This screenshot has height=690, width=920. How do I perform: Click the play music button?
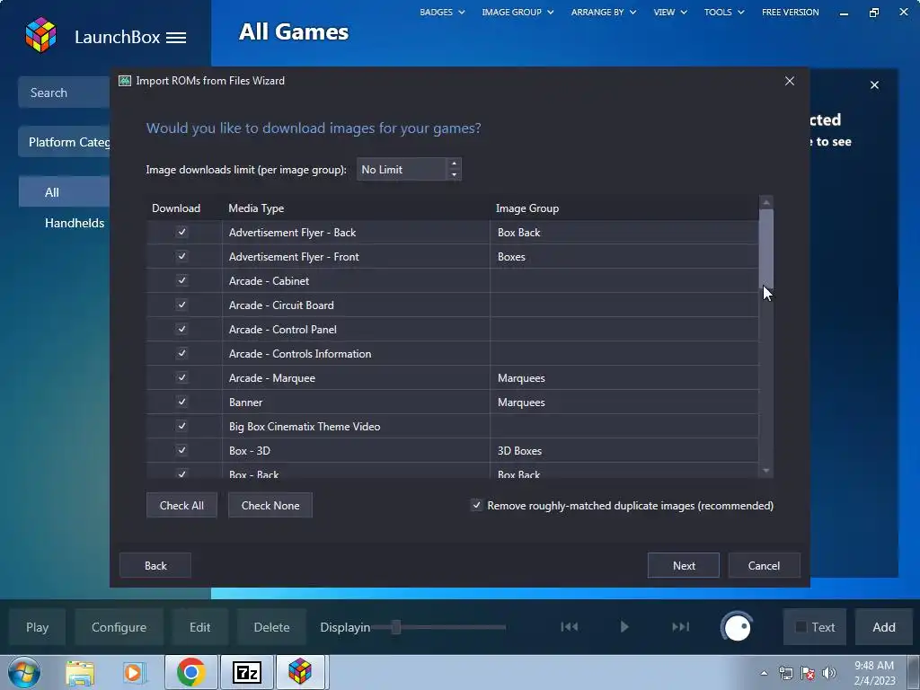pos(624,626)
